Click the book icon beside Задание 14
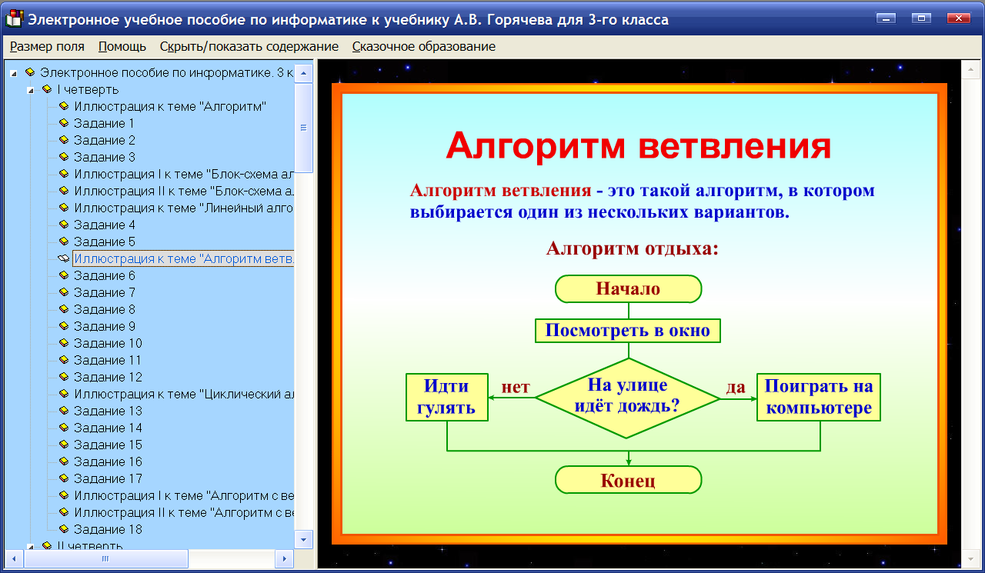This screenshot has width=985, height=573. coord(63,428)
